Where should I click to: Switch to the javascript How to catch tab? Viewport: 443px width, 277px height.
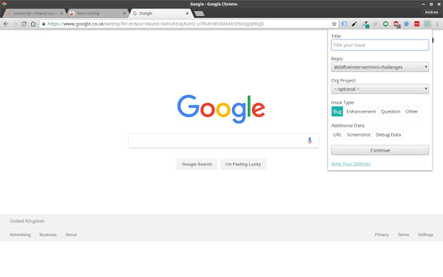click(34, 13)
